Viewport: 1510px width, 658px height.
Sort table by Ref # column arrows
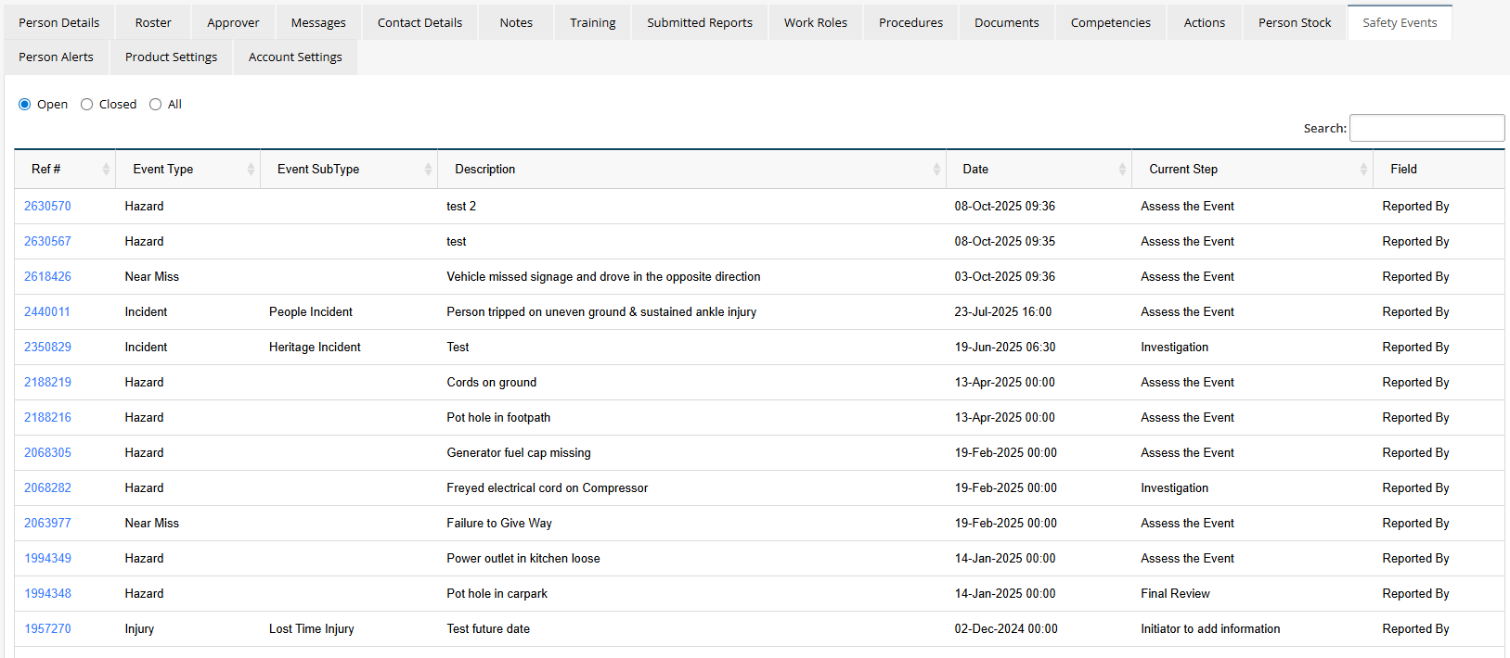tap(106, 169)
